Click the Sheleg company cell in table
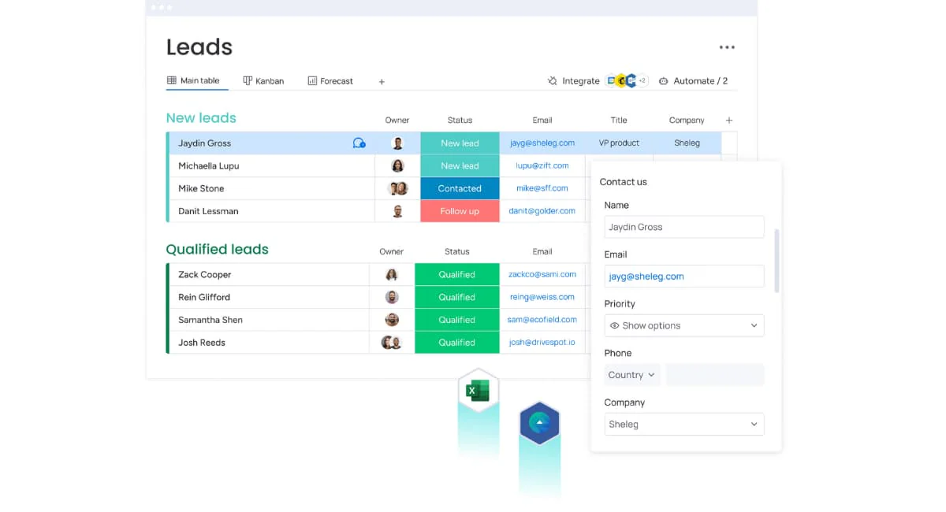The width and height of the screenshot is (946, 512). coord(687,143)
